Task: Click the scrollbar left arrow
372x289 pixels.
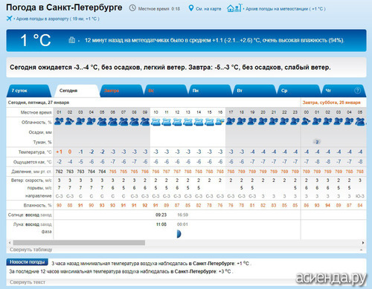Action: coord(10,243)
